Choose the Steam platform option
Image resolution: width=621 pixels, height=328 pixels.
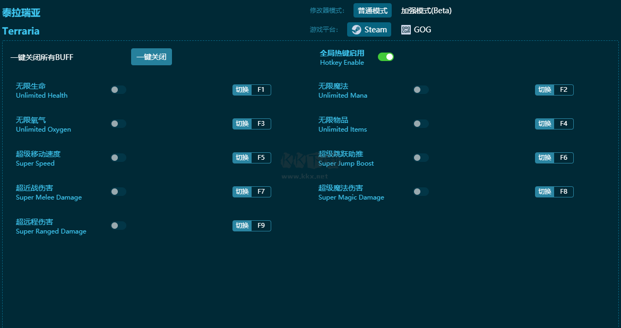click(369, 30)
